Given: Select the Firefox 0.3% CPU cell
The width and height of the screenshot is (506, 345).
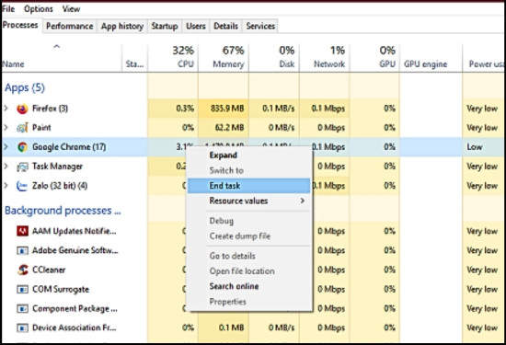Looking at the screenshot, I should pyautogui.click(x=173, y=109).
